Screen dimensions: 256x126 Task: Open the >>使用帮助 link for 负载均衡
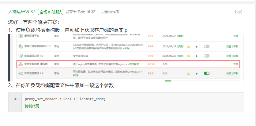tap(132, 64)
